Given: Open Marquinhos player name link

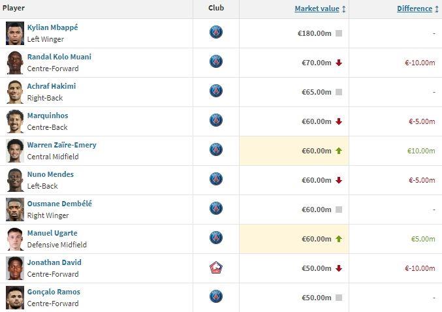Looking at the screenshot, I should (x=48, y=116).
